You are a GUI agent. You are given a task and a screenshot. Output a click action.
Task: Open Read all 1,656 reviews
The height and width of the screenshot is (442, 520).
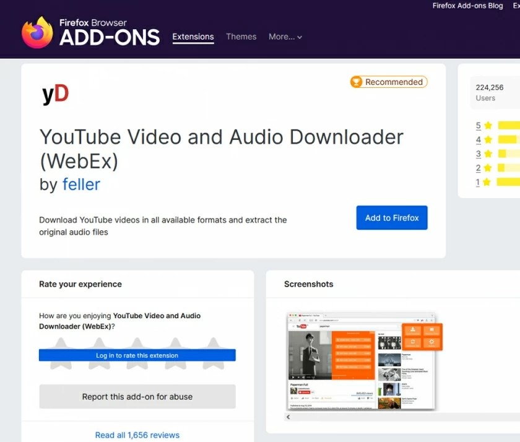[137, 435]
